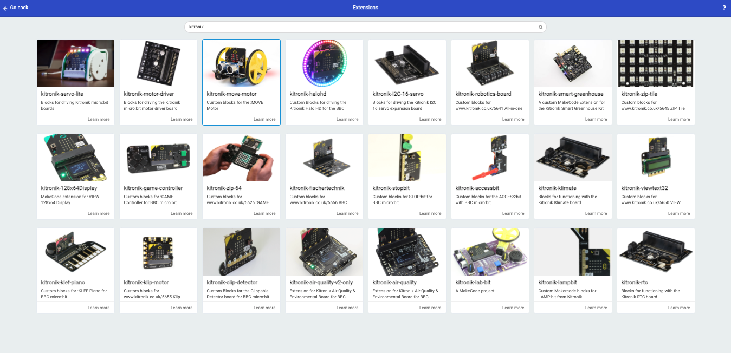
Task: Click Learn more under kitronik-halohd
Action: (x=347, y=119)
